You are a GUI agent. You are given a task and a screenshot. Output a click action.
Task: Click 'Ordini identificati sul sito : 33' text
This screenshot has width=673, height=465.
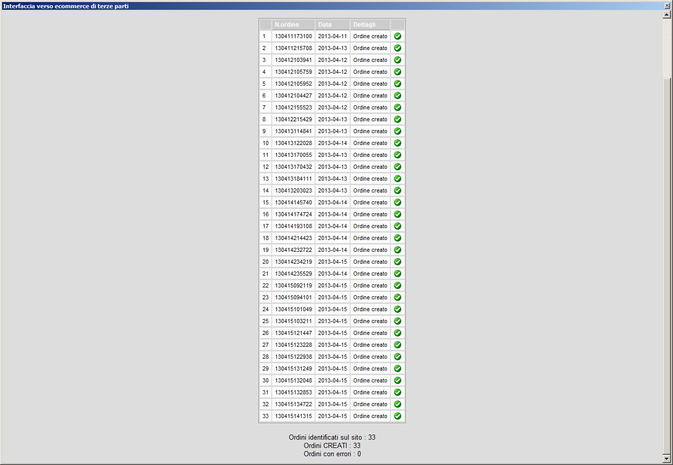(332, 437)
